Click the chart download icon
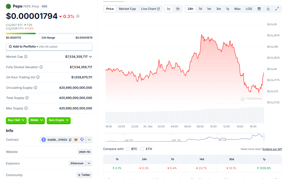This screenshot has width=295, height=179. 268,9
